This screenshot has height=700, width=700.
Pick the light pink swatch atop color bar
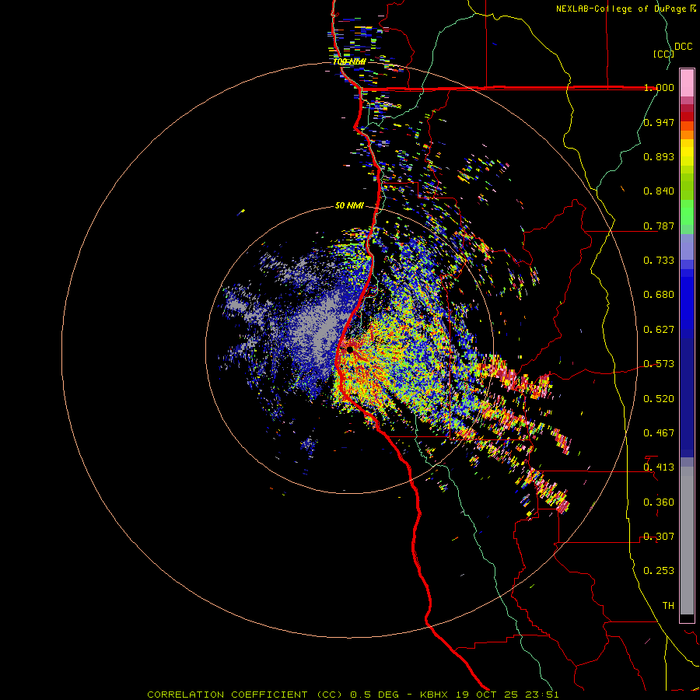687,82
